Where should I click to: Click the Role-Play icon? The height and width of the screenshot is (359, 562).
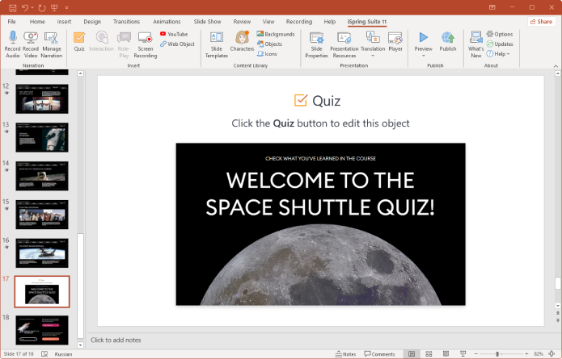[x=124, y=37]
